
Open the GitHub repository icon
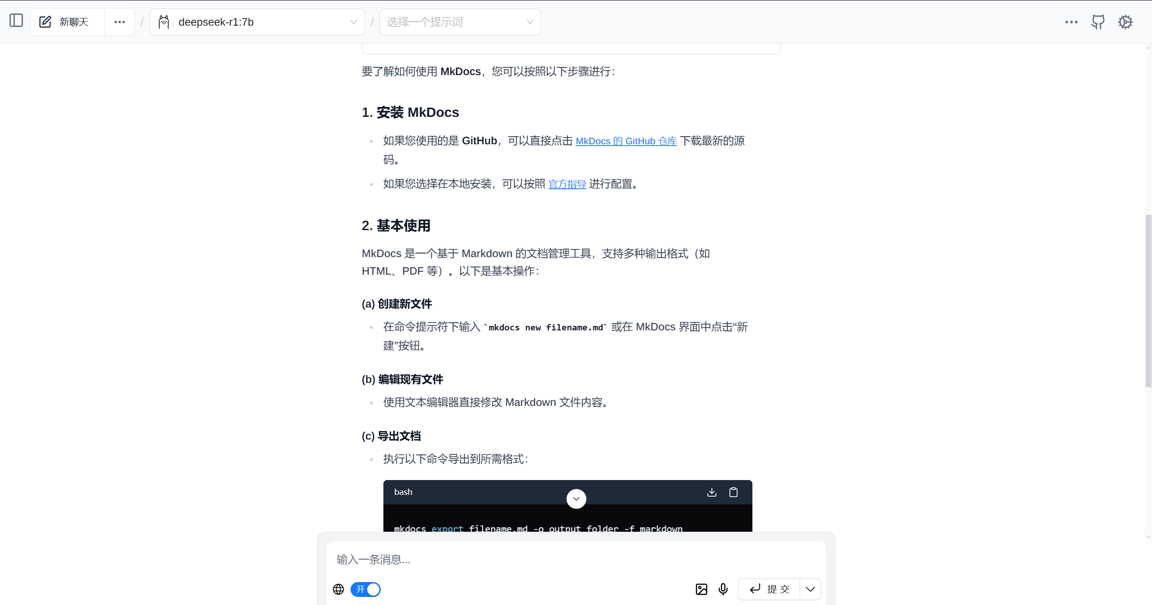pos(1098,22)
